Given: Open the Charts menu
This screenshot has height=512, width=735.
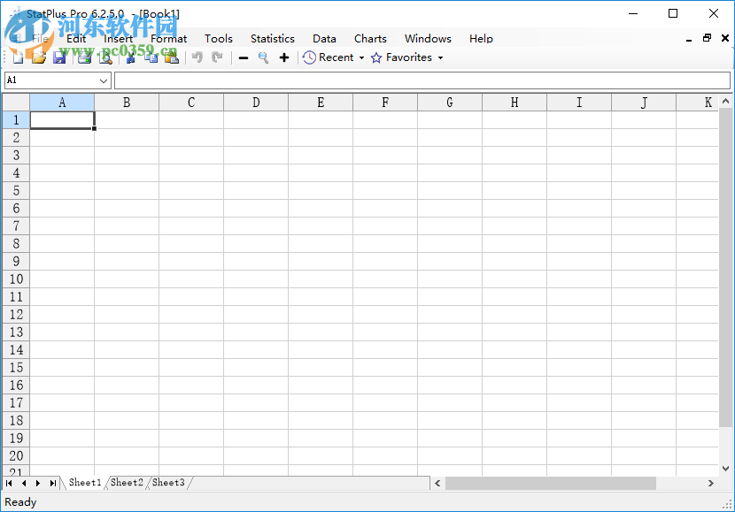Looking at the screenshot, I should click(x=370, y=38).
